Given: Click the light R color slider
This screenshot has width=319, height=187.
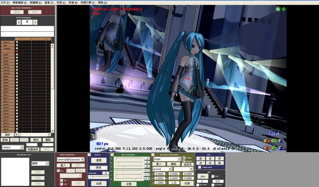Looking at the screenshot, I should tap(129, 158).
